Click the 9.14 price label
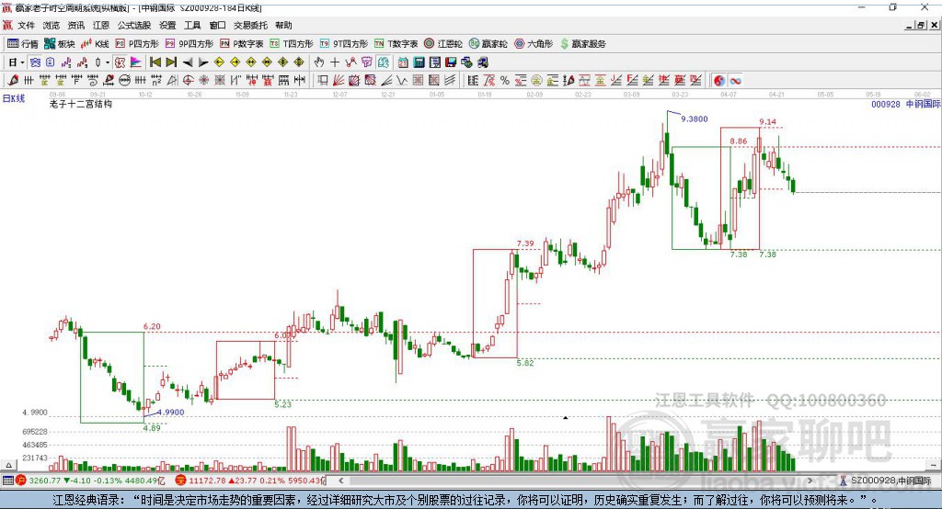942x509 pixels. 767,122
